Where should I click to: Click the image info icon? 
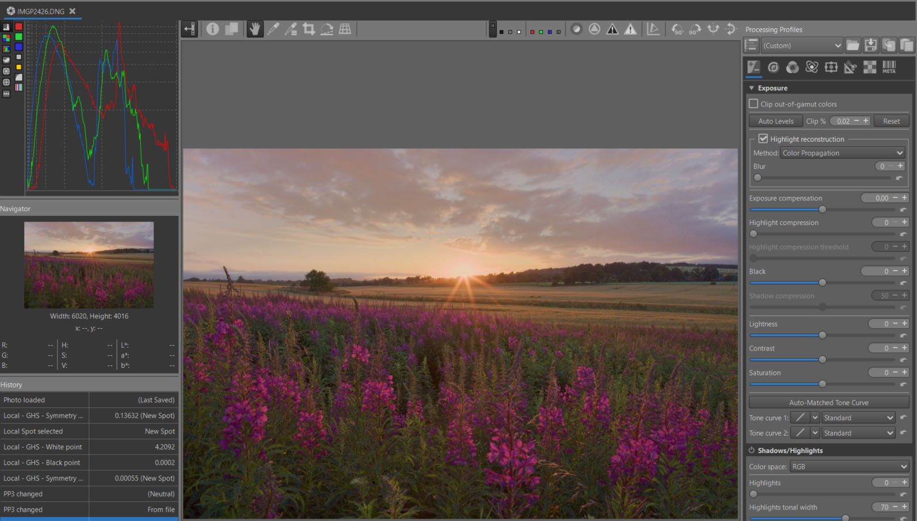pyautogui.click(x=212, y=29)
